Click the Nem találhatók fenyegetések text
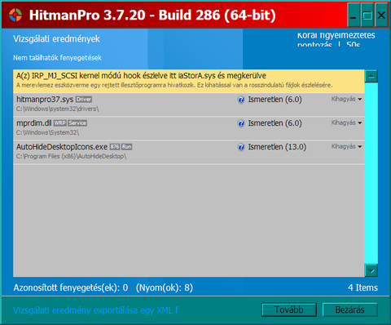The image size is (391, 325). pos(57,58)
